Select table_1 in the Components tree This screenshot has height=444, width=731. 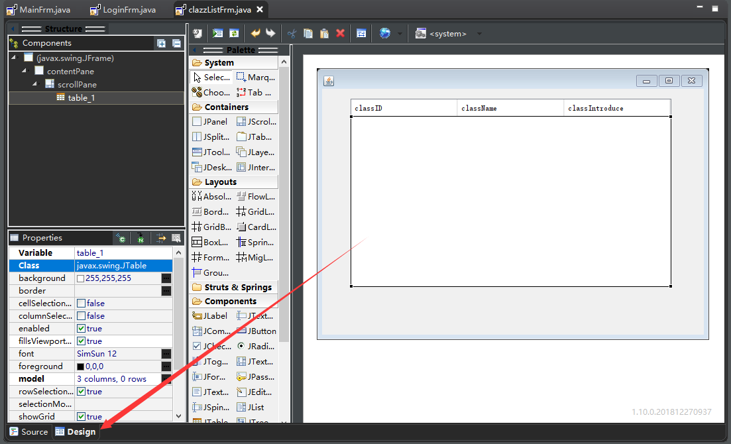(97, 97)
